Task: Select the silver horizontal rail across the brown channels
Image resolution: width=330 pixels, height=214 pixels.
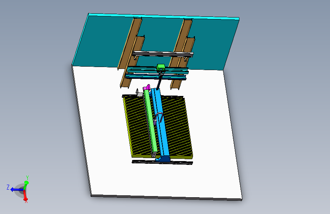Action: [x=163, y=54]
